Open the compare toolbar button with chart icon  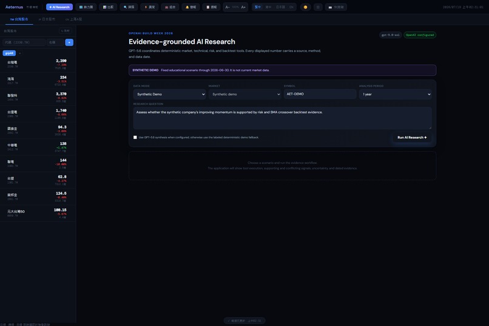tap(108, 7)
